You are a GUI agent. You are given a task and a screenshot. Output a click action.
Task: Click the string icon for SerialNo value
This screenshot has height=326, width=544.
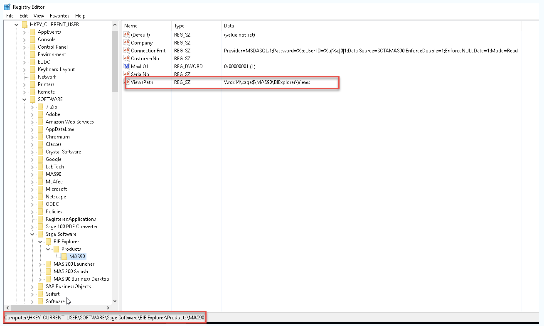tap(127, 74)
